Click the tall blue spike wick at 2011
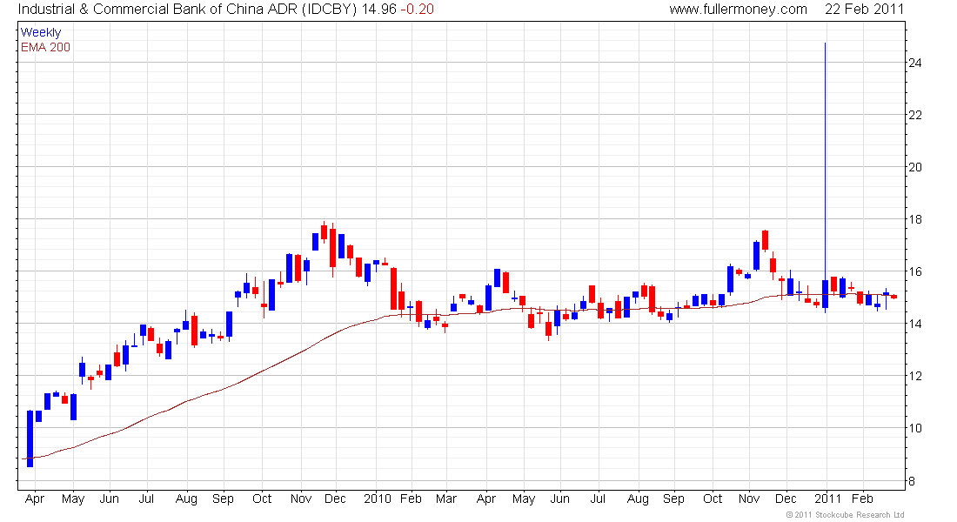957x522 pixels. [825, 162]
